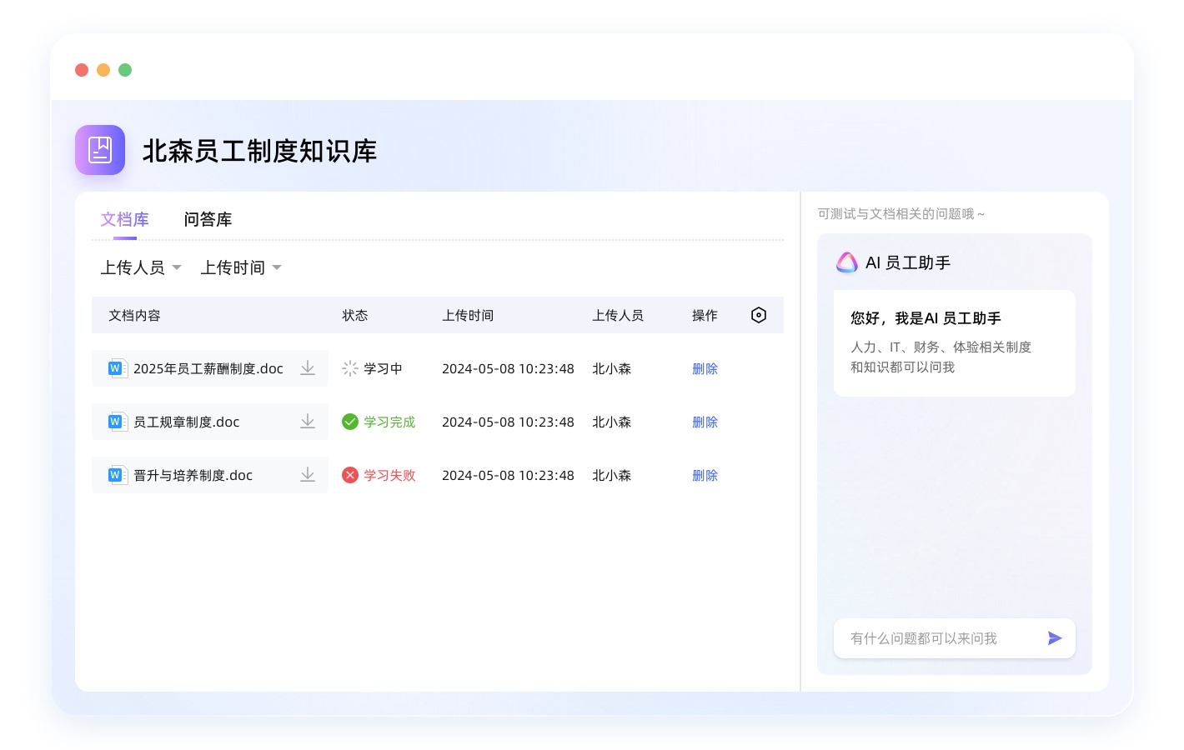Delete the 员工规章制度.doc document
The image size is (1184, 750).
(705, 422)
